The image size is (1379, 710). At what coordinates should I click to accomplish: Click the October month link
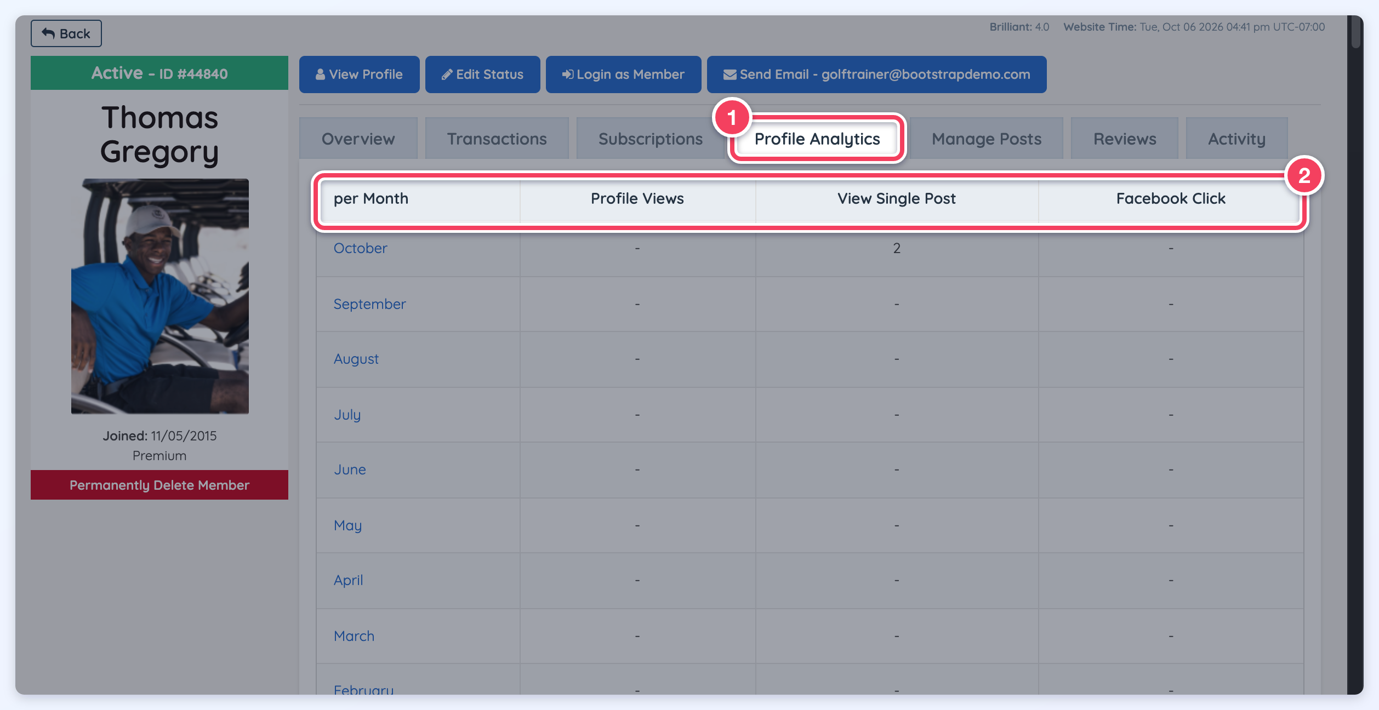(x=360, y=248)
